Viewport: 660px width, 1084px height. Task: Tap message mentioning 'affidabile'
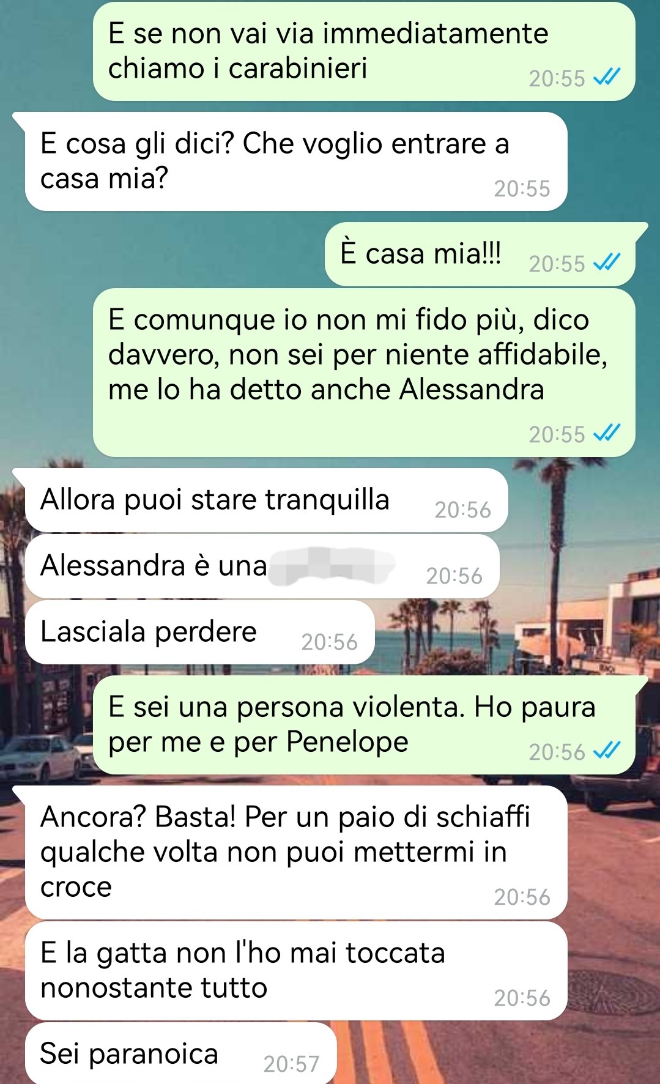[x=364, y=373]
